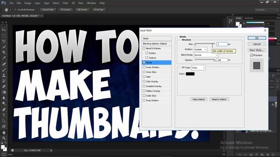Click the Make Default button
Image resolution: width=280 pixels, height=157 pixels.
(x=199, y=99)
